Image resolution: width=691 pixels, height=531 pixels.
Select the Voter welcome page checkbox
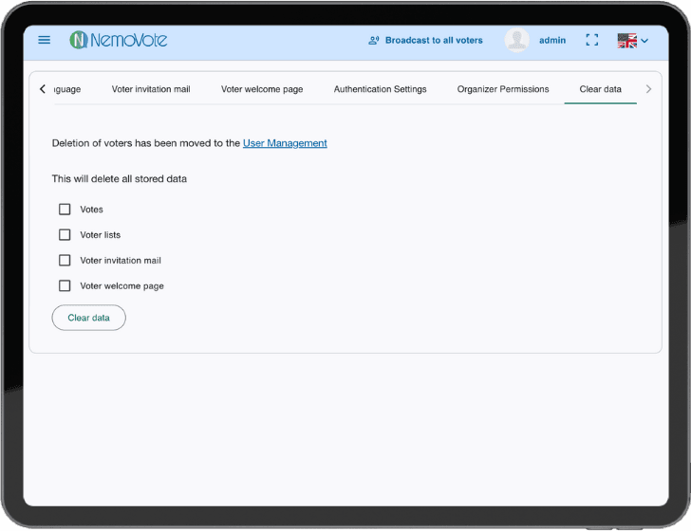click(x=65, y=286)
